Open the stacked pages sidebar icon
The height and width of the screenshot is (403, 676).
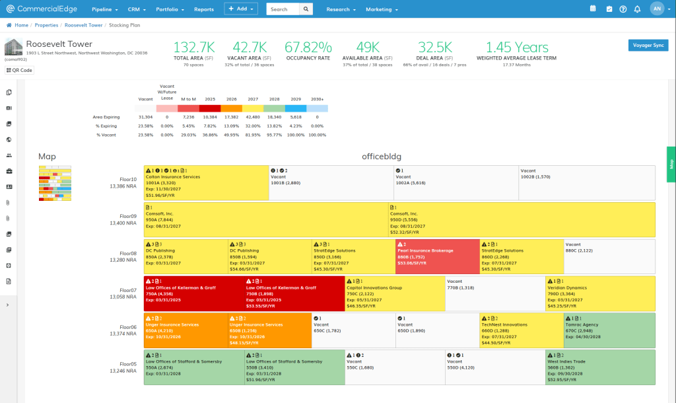tap(9, 250)
